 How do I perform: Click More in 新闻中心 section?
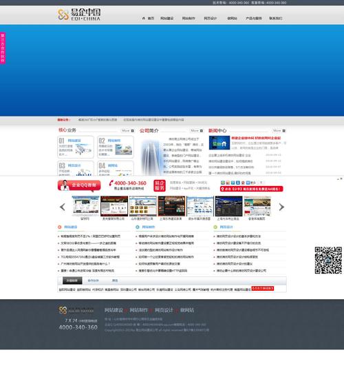point(279,131)
